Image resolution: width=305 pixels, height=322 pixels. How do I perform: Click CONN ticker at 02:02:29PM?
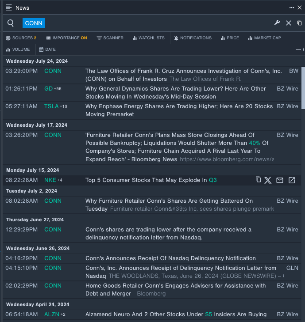click(53, 286)
